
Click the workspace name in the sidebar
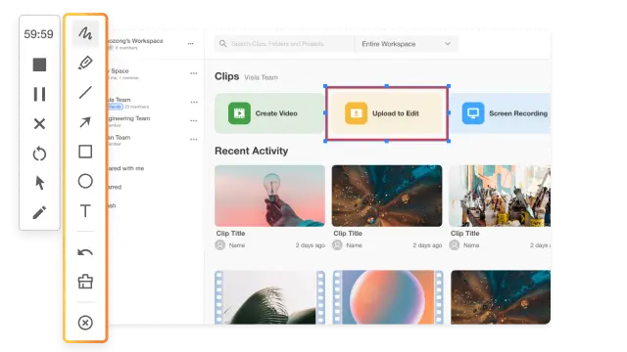[x=135, y=41]
